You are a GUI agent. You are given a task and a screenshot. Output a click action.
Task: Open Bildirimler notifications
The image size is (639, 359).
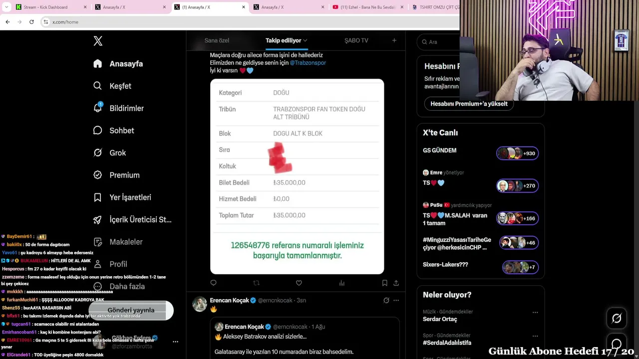click(118, 108)
